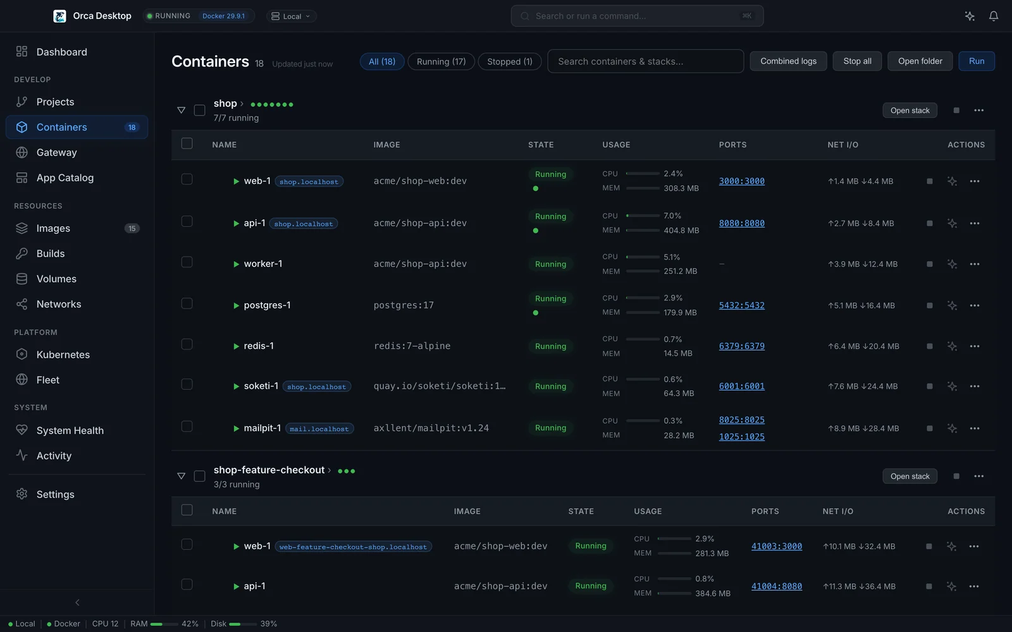This screenshot has width=1012, height=632.
Task: Check the shop web-1 row checkbox
Action: click(187, 179)
